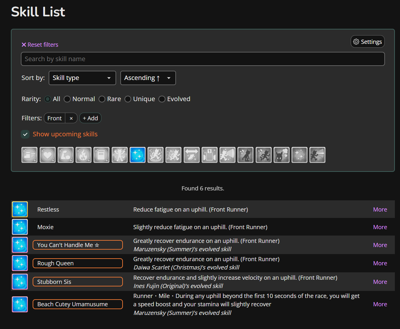This screenshot has width=400, height=329.
Task: Select the dark running figure with sweat icon
Action: (x=264, y=155)
